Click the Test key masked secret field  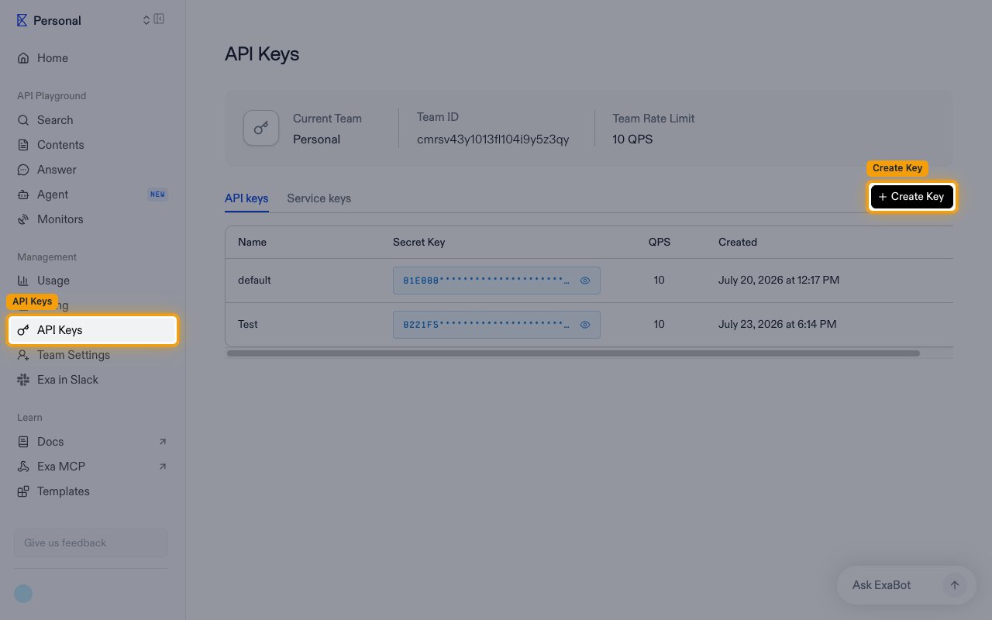[497, 325]
